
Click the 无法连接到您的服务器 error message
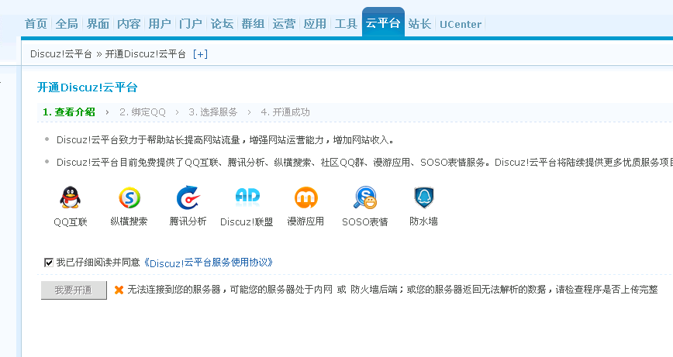[x=392, y=290]
